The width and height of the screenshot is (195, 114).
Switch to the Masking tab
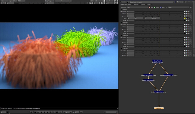136,4
